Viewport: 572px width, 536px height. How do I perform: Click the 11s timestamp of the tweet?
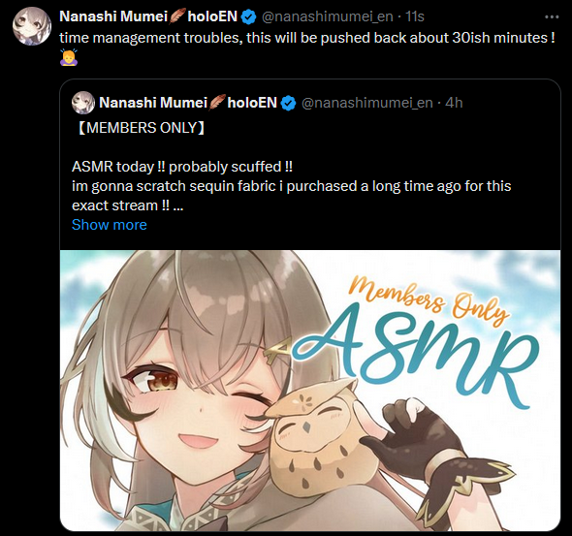pos(415,16)
